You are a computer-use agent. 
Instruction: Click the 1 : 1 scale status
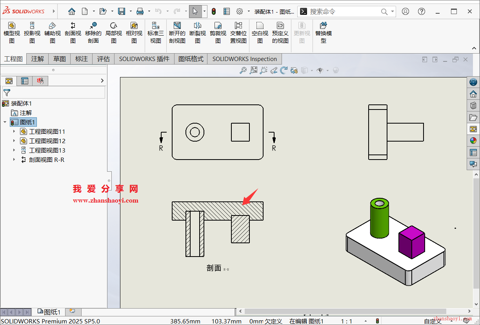(x=346, y=321)
